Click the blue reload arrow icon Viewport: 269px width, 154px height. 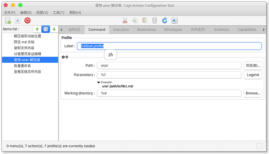165,21
